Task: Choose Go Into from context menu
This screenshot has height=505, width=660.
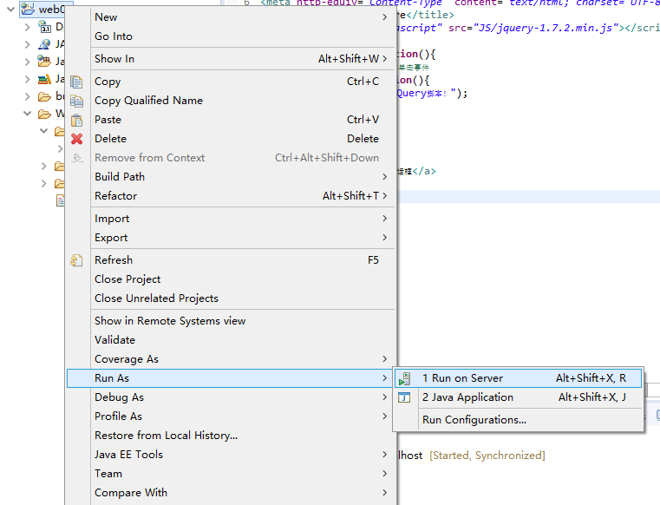Action: pos(231,36)
